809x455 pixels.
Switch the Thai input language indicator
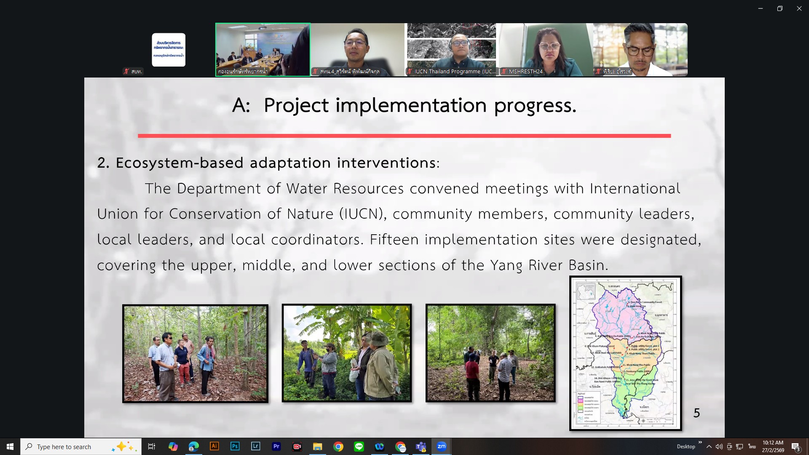click(x=752, y=447)
